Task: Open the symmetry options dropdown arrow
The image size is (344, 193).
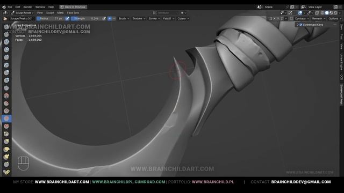Action: tap(285, 19)
